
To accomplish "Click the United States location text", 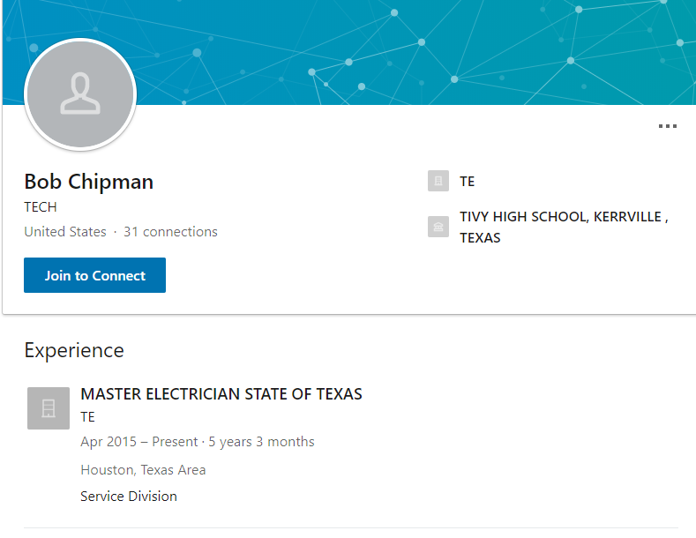I will pyautogui.click(x=65, y=232).
